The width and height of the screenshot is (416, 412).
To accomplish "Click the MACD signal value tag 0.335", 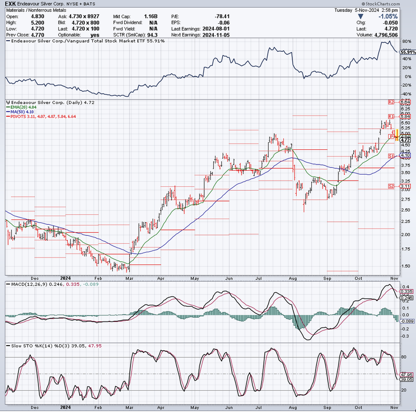I will [x=407, y=292].
